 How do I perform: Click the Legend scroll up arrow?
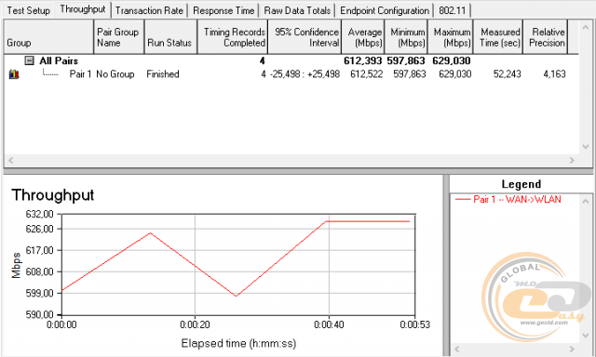[x=586, y=201]
